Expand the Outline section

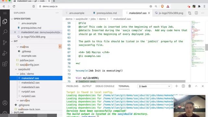pos(12,112)
